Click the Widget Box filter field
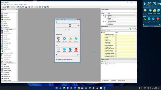The image size is (161, 90). click(x=9, y=11)
